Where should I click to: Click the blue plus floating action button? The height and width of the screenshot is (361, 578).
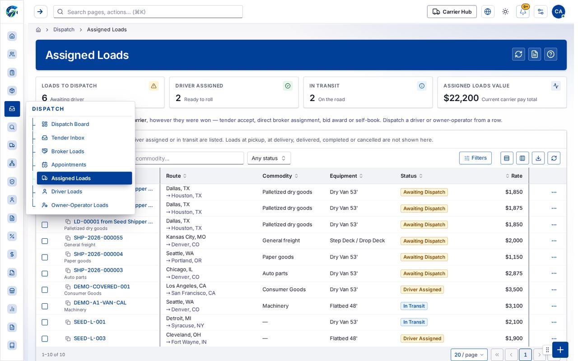pos(560,350)
